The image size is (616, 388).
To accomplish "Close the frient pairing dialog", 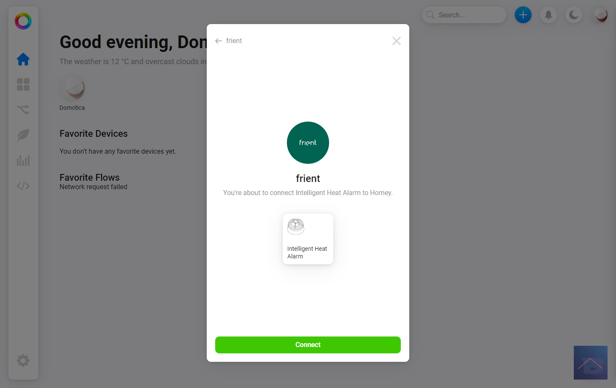I will click(397, 41).
